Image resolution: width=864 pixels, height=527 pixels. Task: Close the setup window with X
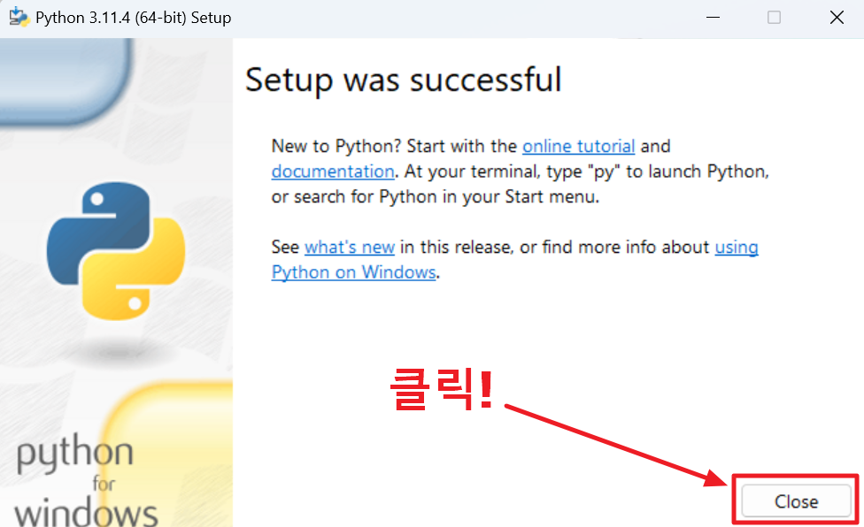point(837,18)
